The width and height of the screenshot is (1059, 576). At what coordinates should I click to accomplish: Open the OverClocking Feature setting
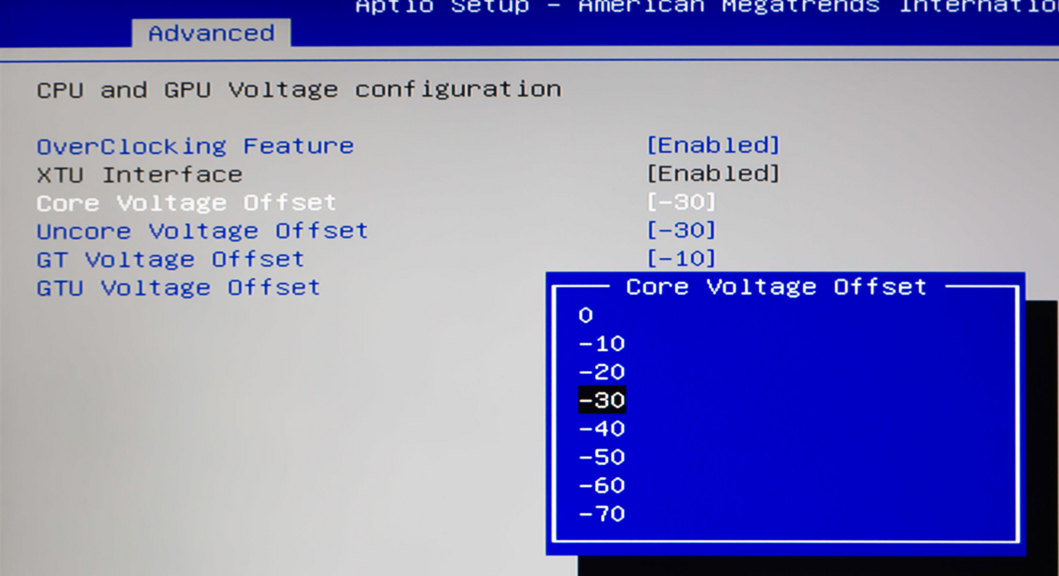(194, 146)
